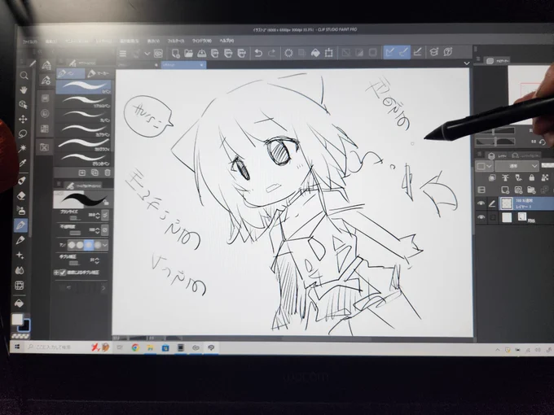This screenshot has width=554, height=415.
Task: Open the Filter menu
Action: pos(175,41)
